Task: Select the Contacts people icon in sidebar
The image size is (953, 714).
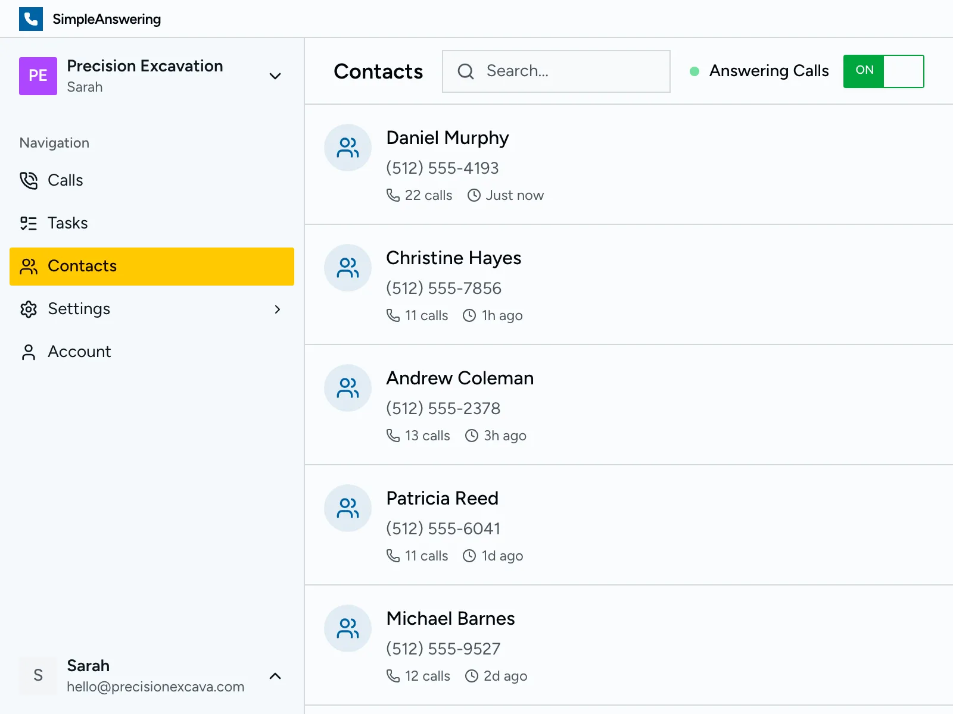Action: tap(29, 267)
